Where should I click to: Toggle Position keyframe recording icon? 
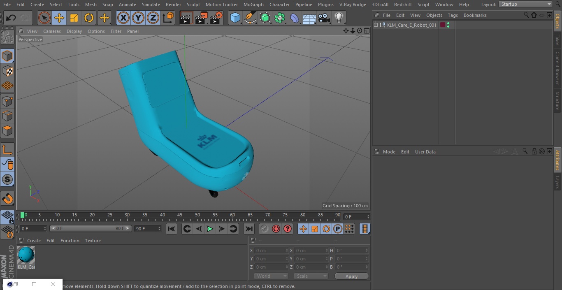tap(303, 229)
